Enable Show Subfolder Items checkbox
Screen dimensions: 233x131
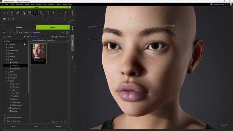point(5,118)
